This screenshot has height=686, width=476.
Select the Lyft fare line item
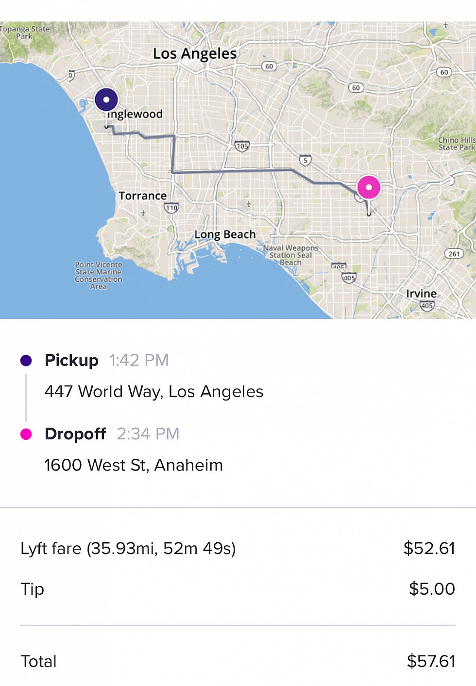[238, 549]
